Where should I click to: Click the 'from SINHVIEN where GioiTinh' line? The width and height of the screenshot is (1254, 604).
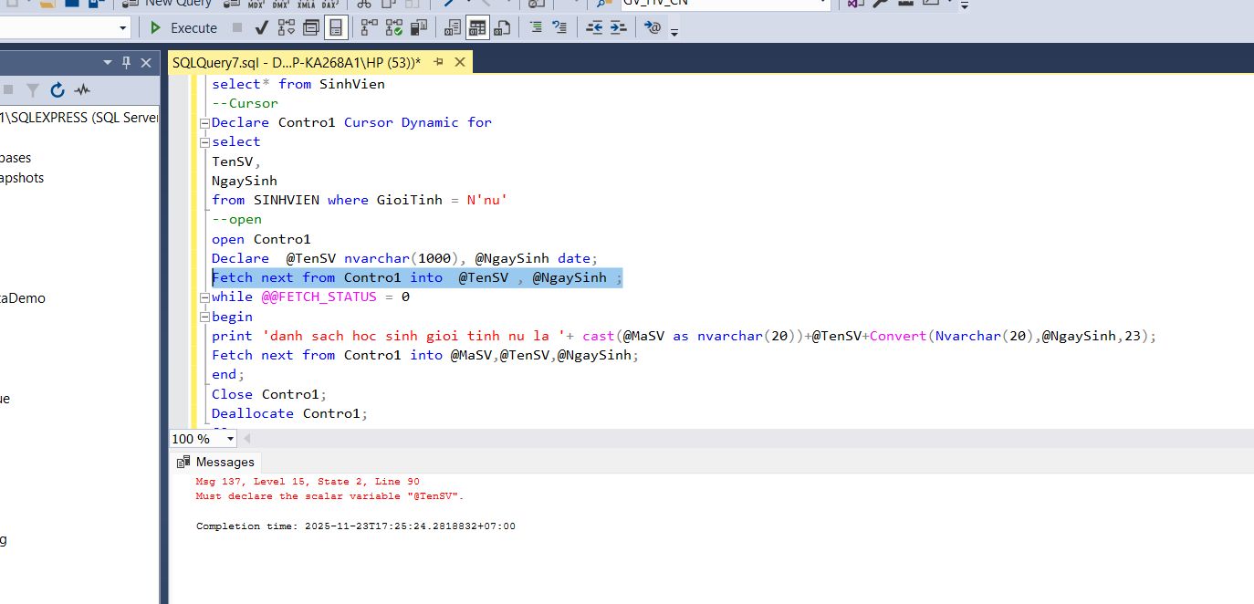(x=360, y=200)
